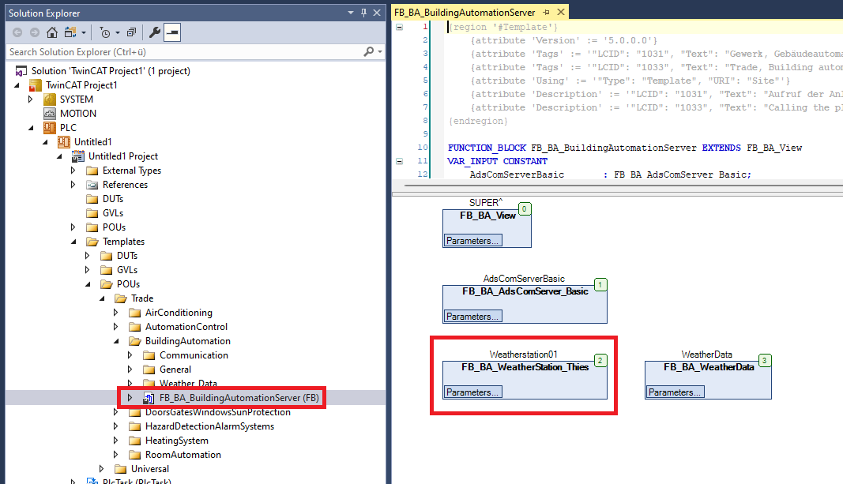Image resolution: width=843 pixels, height=484 pixels.
Task: Open Parameters of FB_BA_WeatherStation_Thies block
Action: [x=472, y=392]
